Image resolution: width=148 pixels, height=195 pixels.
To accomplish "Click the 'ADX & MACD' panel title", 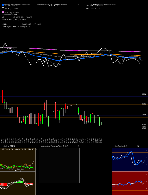I will click(9, 146).
